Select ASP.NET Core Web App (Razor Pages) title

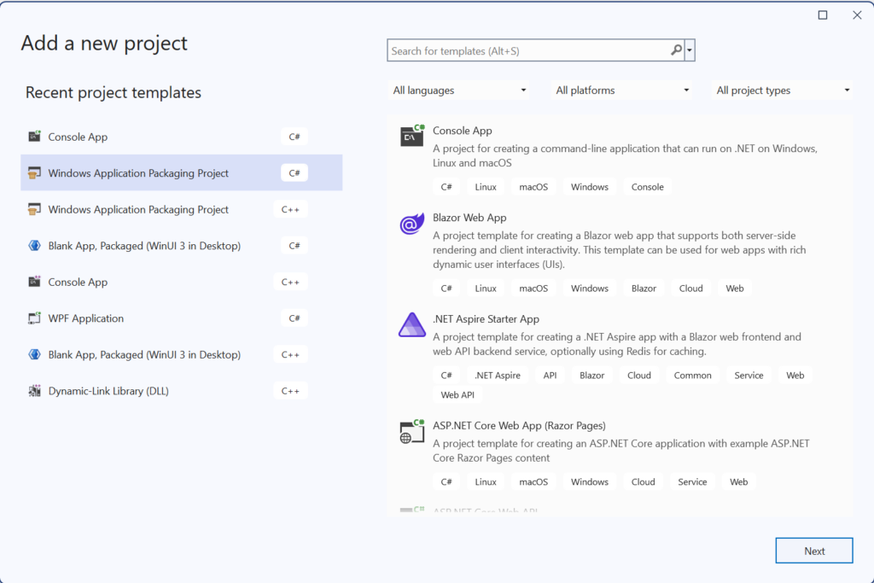point(519,425)
